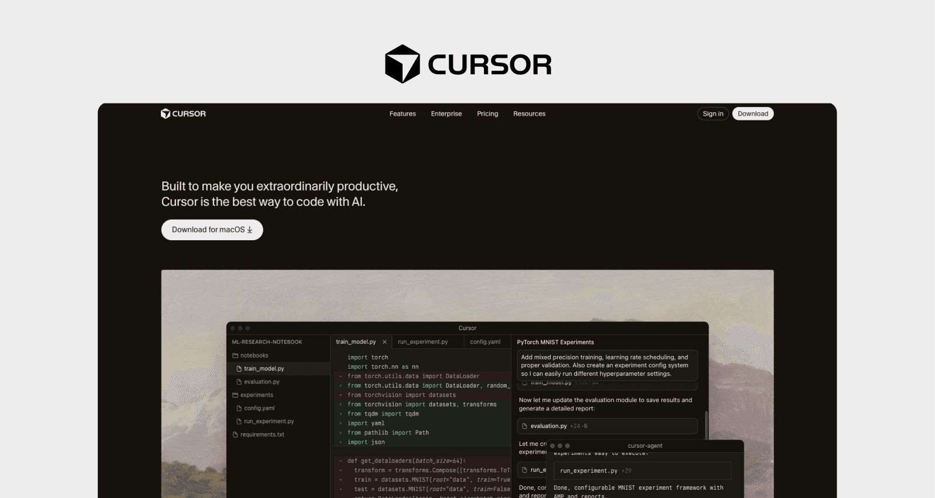
Task: Click the 'import json' added line
Action: tap(366, 442)
